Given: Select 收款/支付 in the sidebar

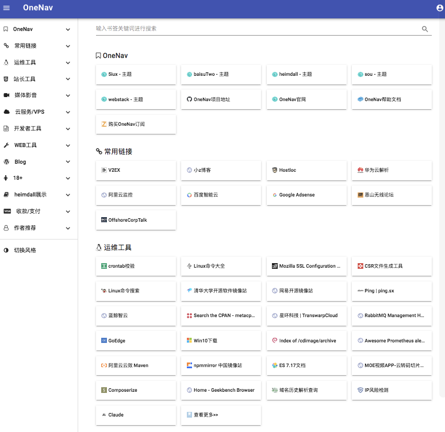Looking at the screenshot, I should [x=28, y=211].
